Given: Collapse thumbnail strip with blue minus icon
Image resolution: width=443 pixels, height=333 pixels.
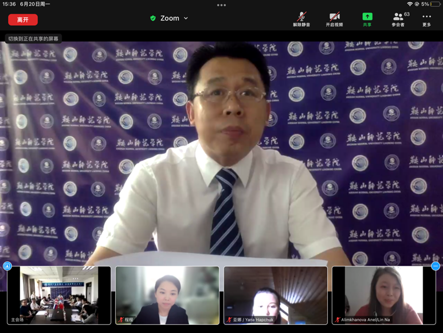Looking at the screenshot, I should [436, 266].
